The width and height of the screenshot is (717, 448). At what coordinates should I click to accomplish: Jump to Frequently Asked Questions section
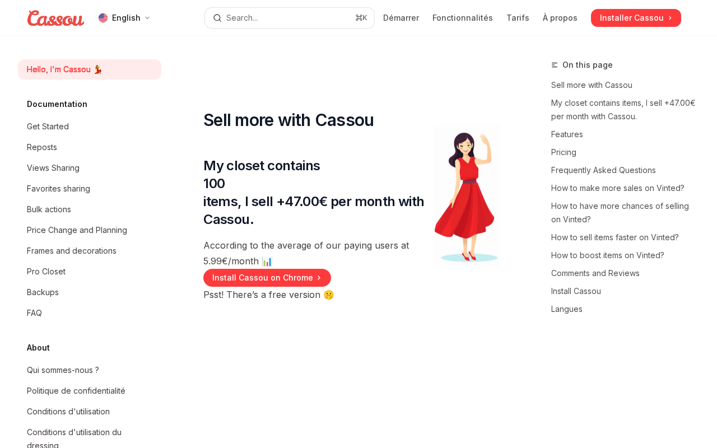(x=603, y=170)
